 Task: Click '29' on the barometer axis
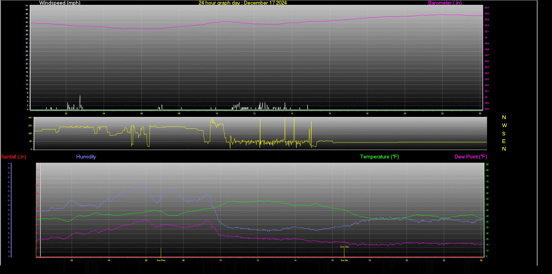point(486,97)
